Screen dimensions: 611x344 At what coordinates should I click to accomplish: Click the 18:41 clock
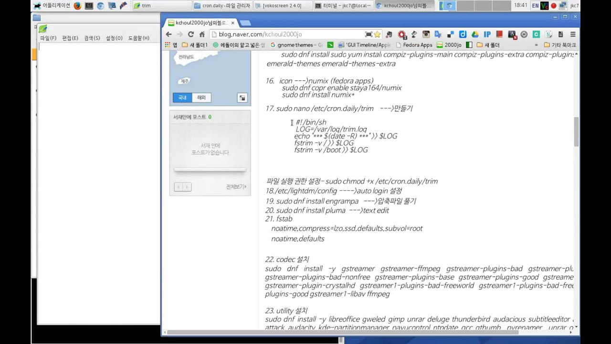[521, 5]
